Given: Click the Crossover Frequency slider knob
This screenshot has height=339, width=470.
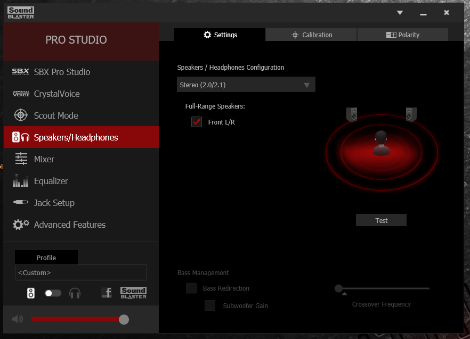Looking at the screenshot, I should pyautogui.click(x=339, y=288).
